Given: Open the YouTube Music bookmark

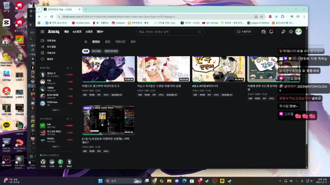Looking at the screenshot, I should (x=81, y=23).
